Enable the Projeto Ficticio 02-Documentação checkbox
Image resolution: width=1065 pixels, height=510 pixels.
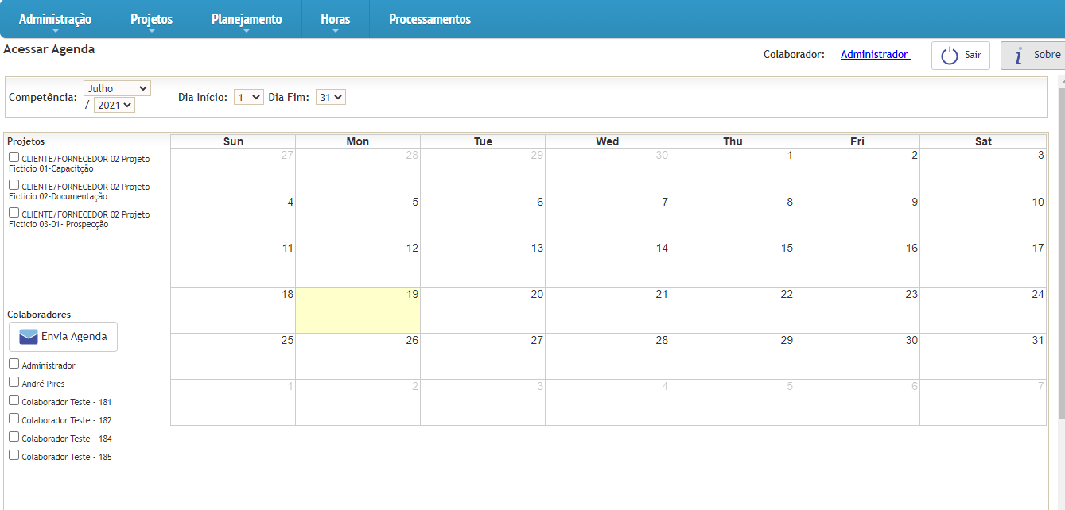(x=14, y=185)
